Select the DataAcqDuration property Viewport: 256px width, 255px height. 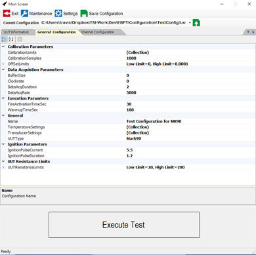tap(22, 87)
